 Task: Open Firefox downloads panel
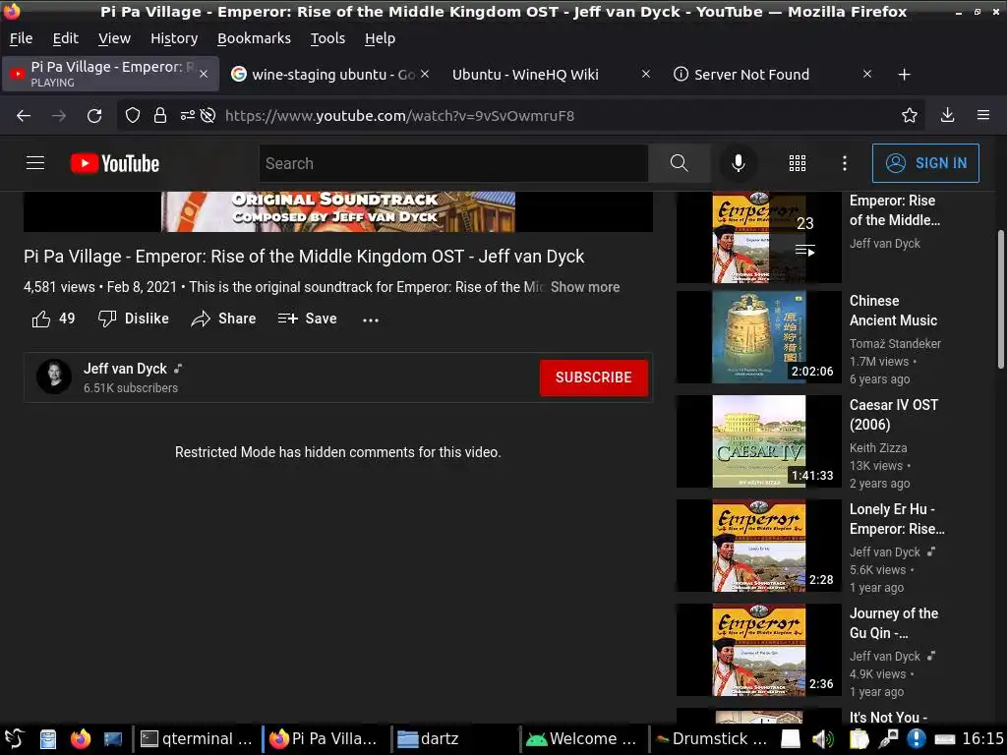[x=947, y=116]
